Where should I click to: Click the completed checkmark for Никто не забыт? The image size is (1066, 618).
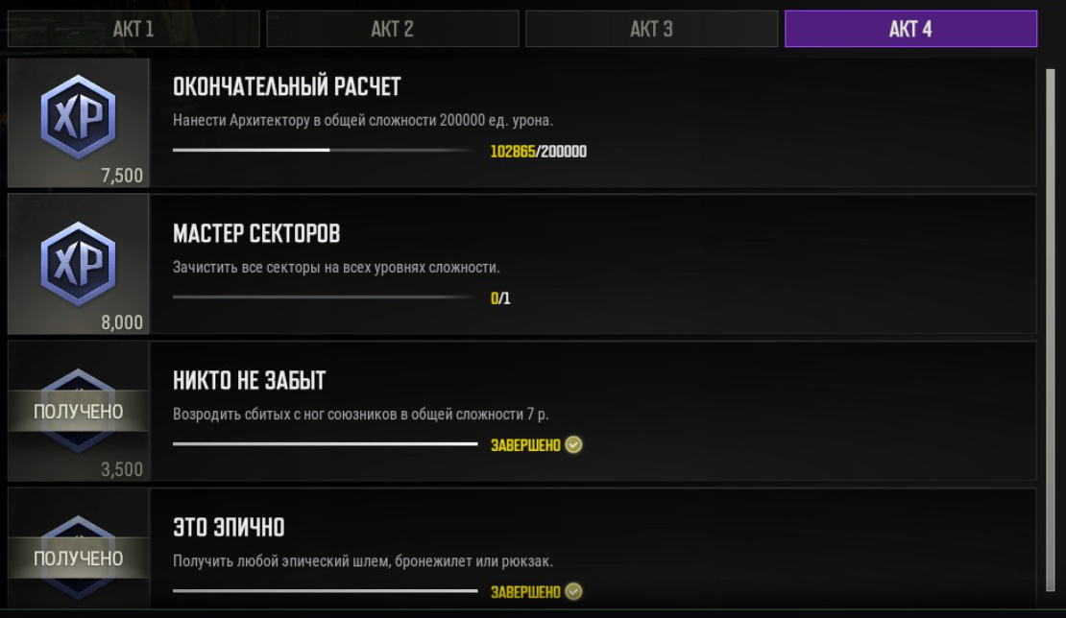tap(574, 445)
